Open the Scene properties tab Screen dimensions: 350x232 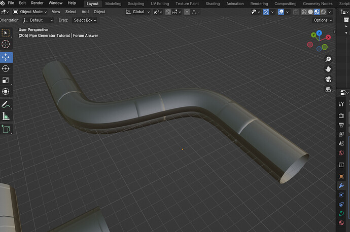point(341,143)
